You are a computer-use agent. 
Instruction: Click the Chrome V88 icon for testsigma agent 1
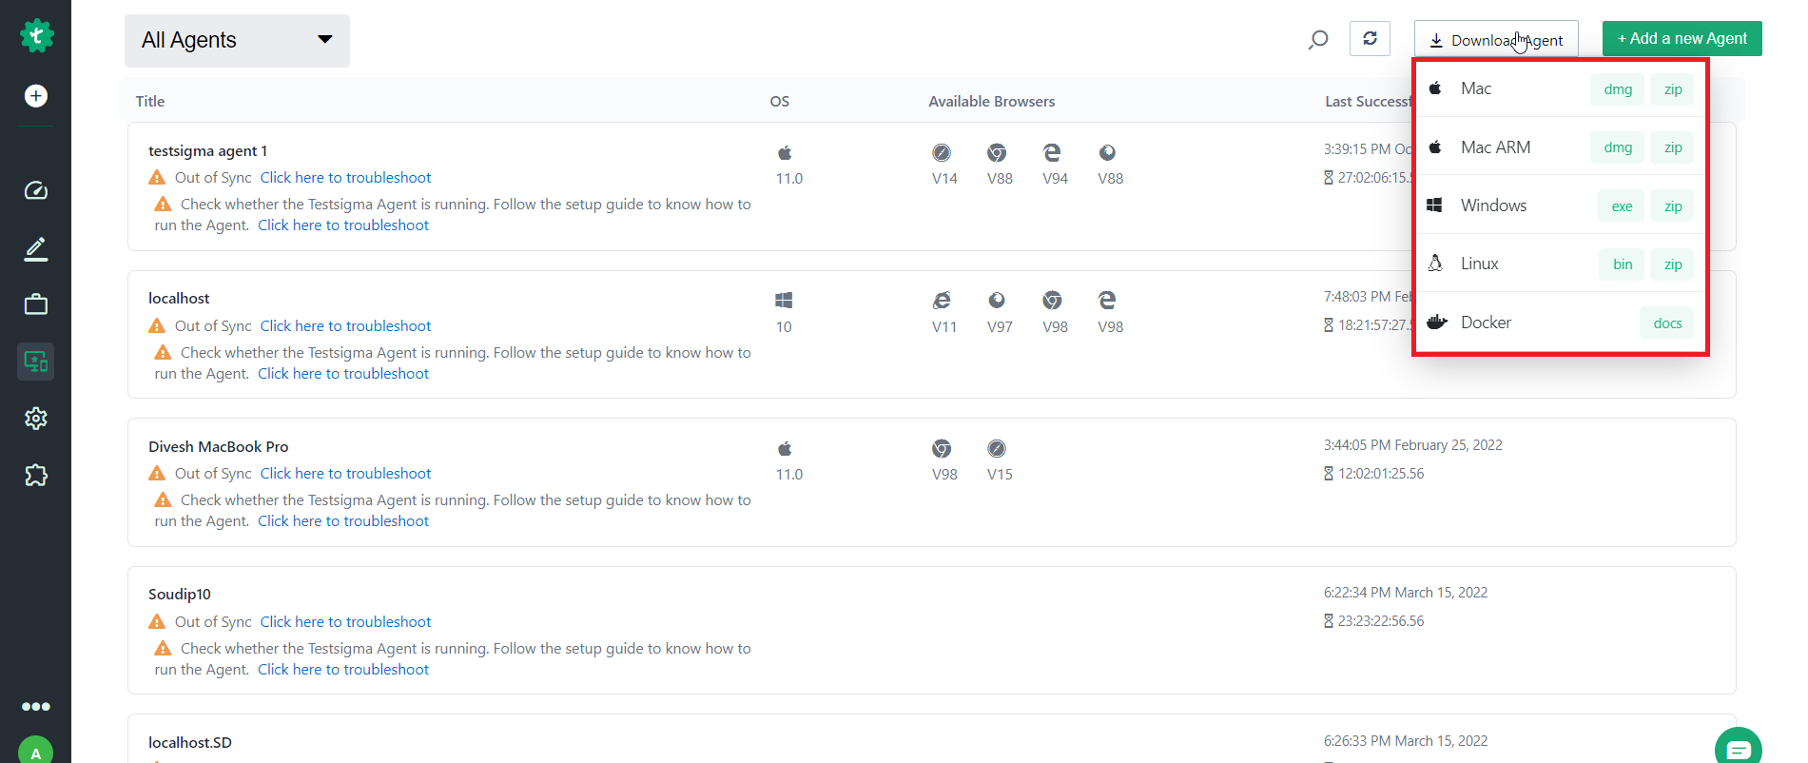(997, 153)
